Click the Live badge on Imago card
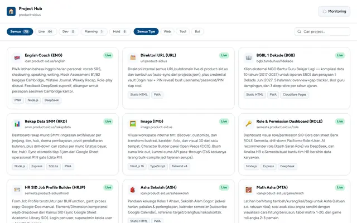Viewport: 357px width, 223px height. tap(224, 122)
